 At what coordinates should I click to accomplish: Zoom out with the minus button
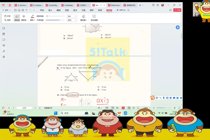[154, 108]
